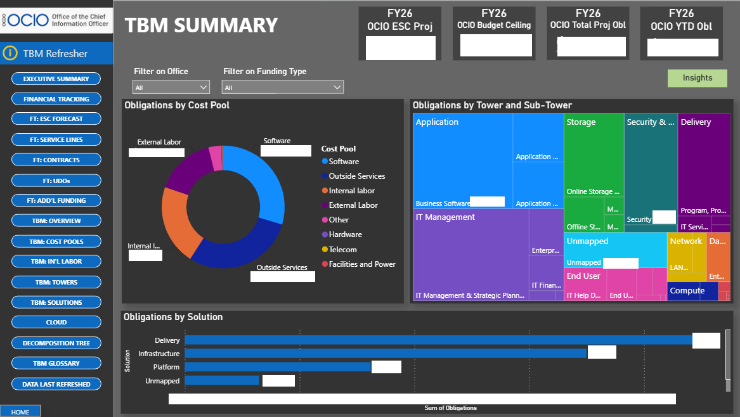Select the Unmapped treemap tile

coord(615,250)
